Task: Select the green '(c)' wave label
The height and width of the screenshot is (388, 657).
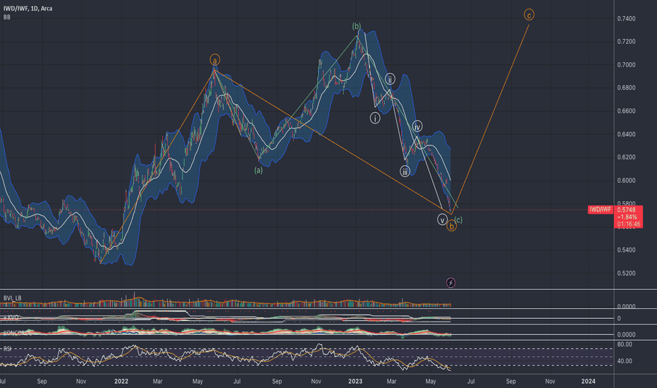Action: 458,219
